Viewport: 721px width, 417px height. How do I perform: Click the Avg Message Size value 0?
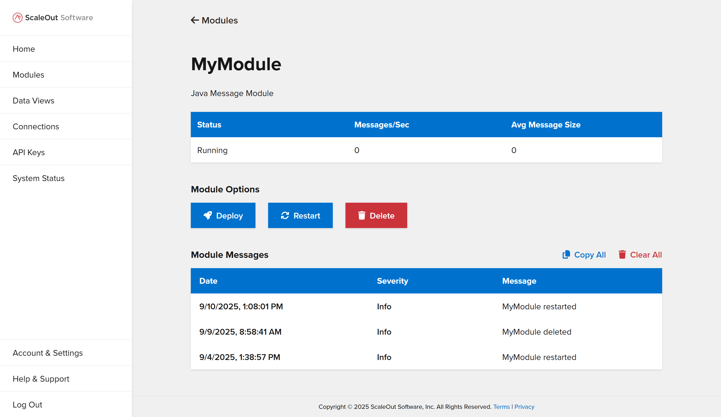pyautogui.click(x=514, y=150)
